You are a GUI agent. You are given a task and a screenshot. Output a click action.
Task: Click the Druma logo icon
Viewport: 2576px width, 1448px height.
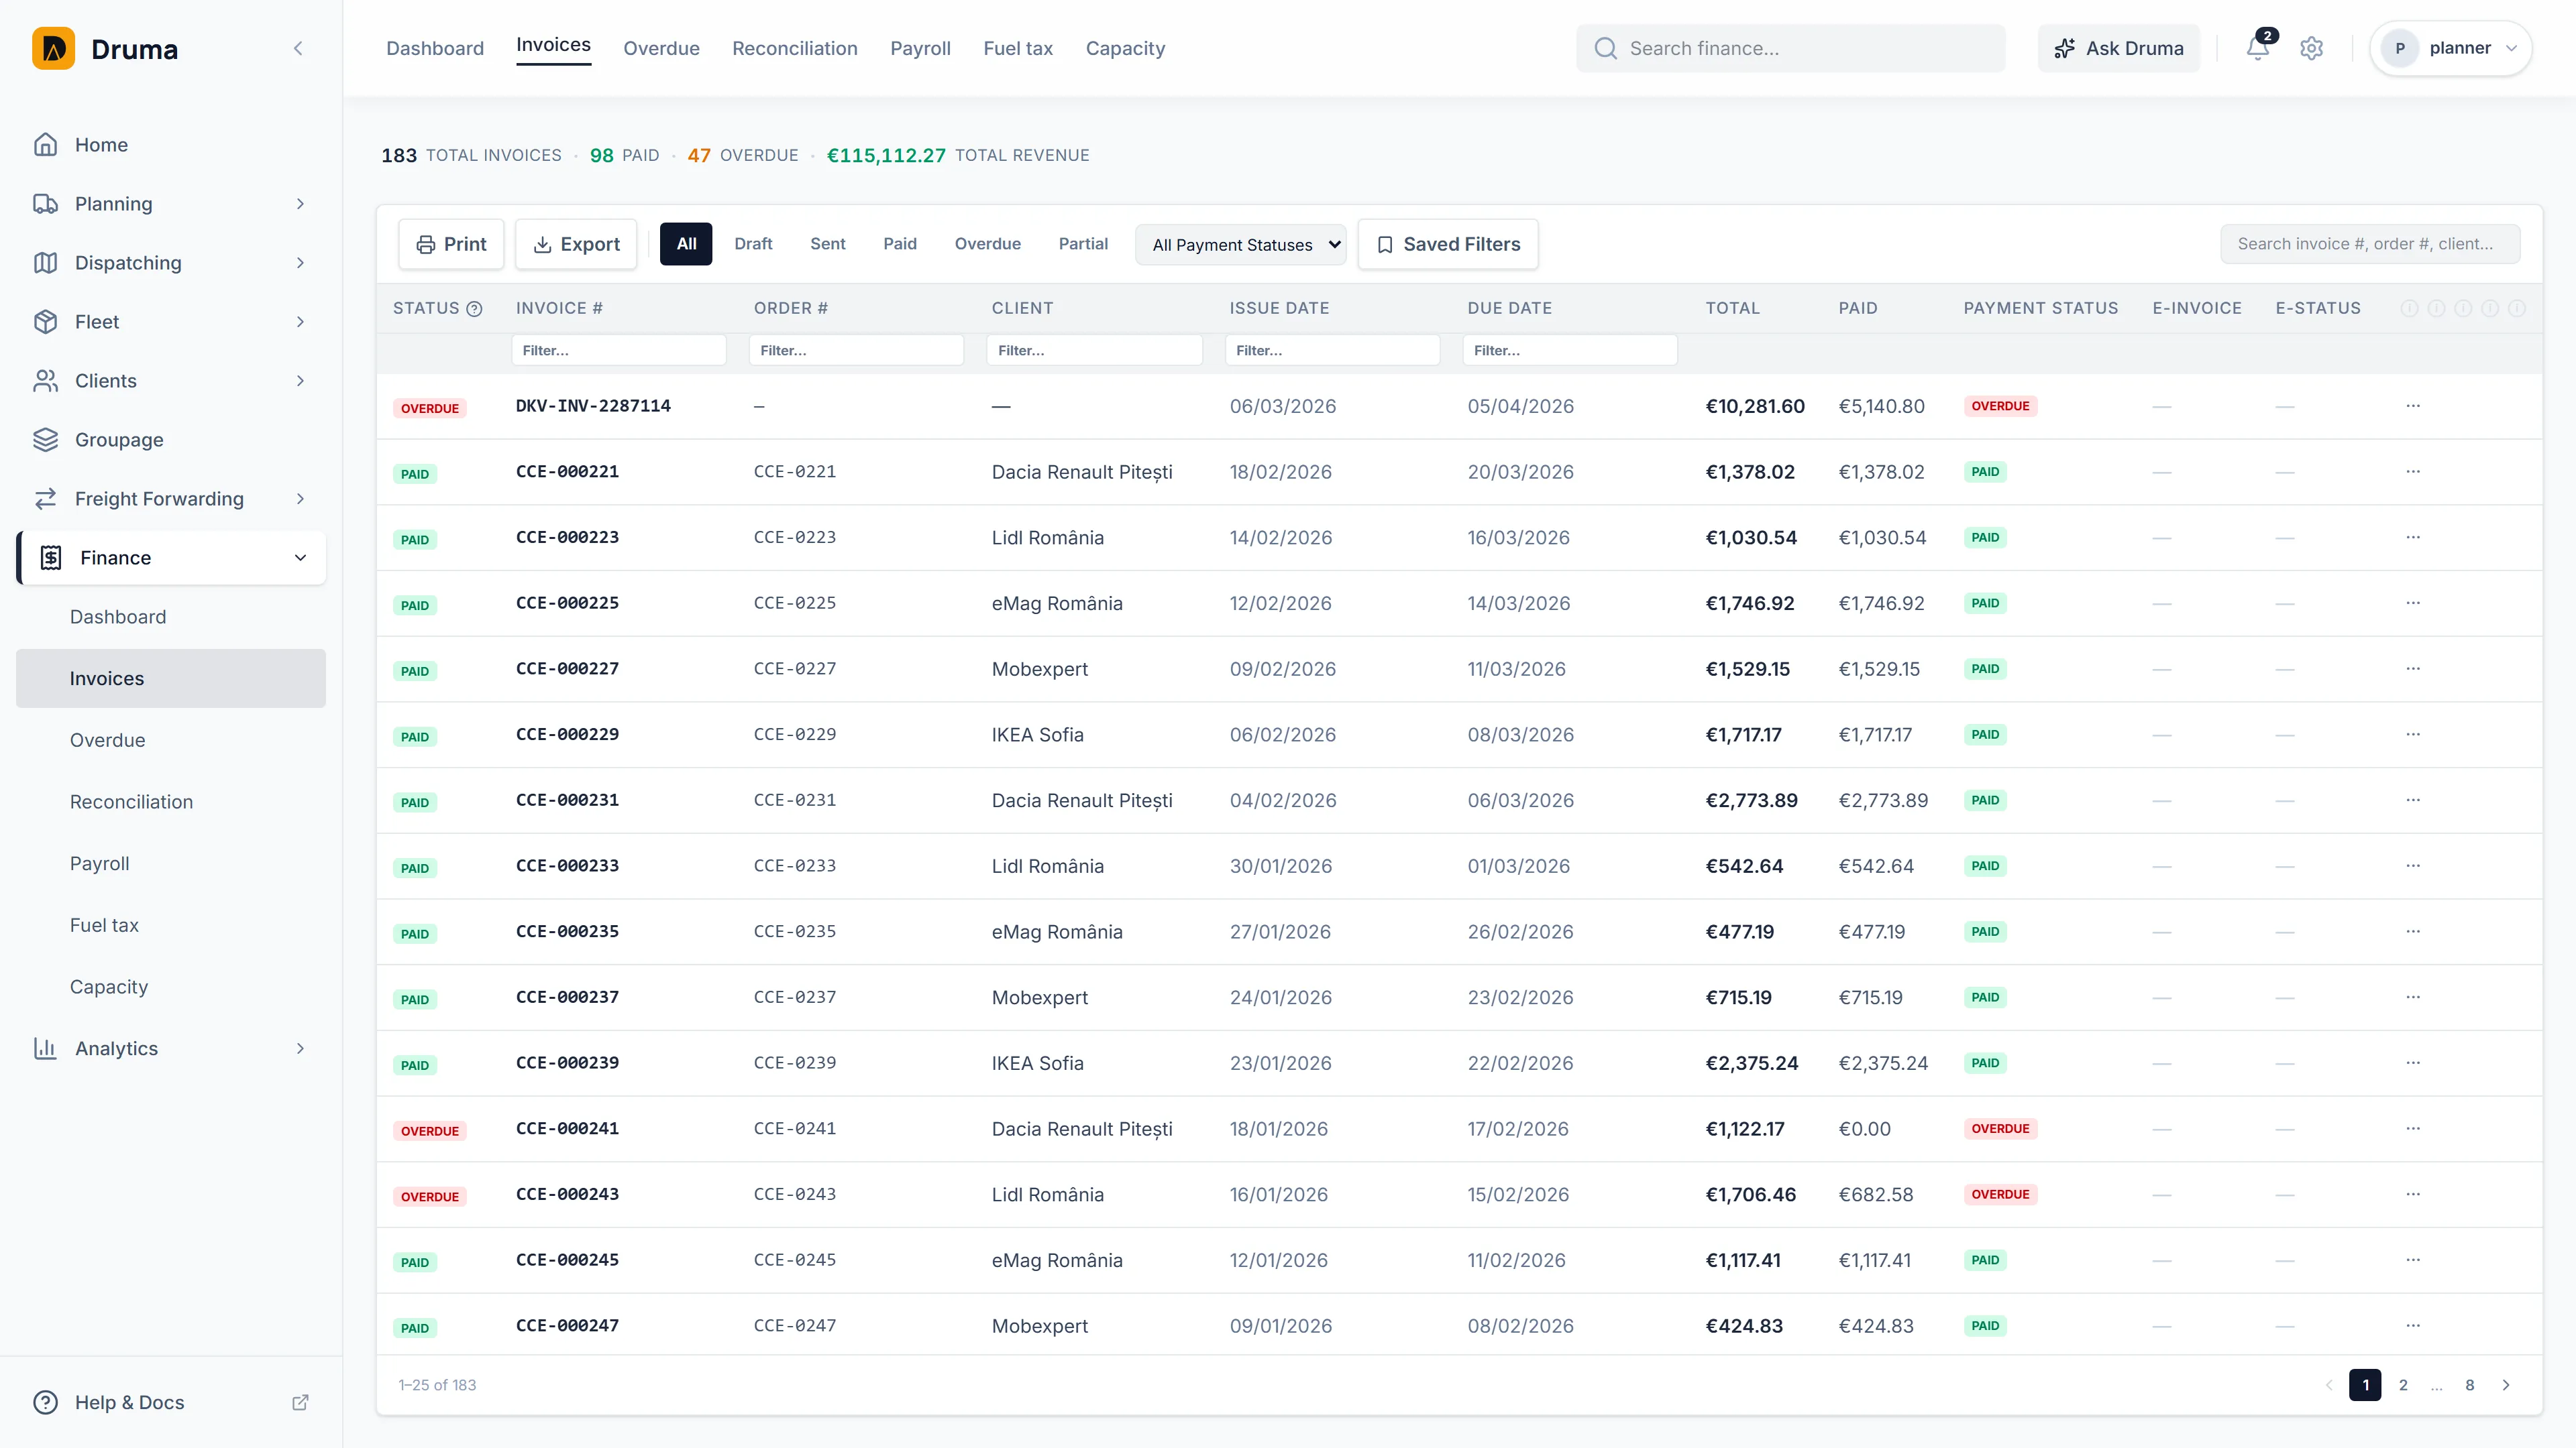[x=53, y=48]
